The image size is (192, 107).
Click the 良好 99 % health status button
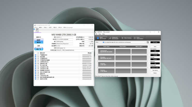[39, 41]
